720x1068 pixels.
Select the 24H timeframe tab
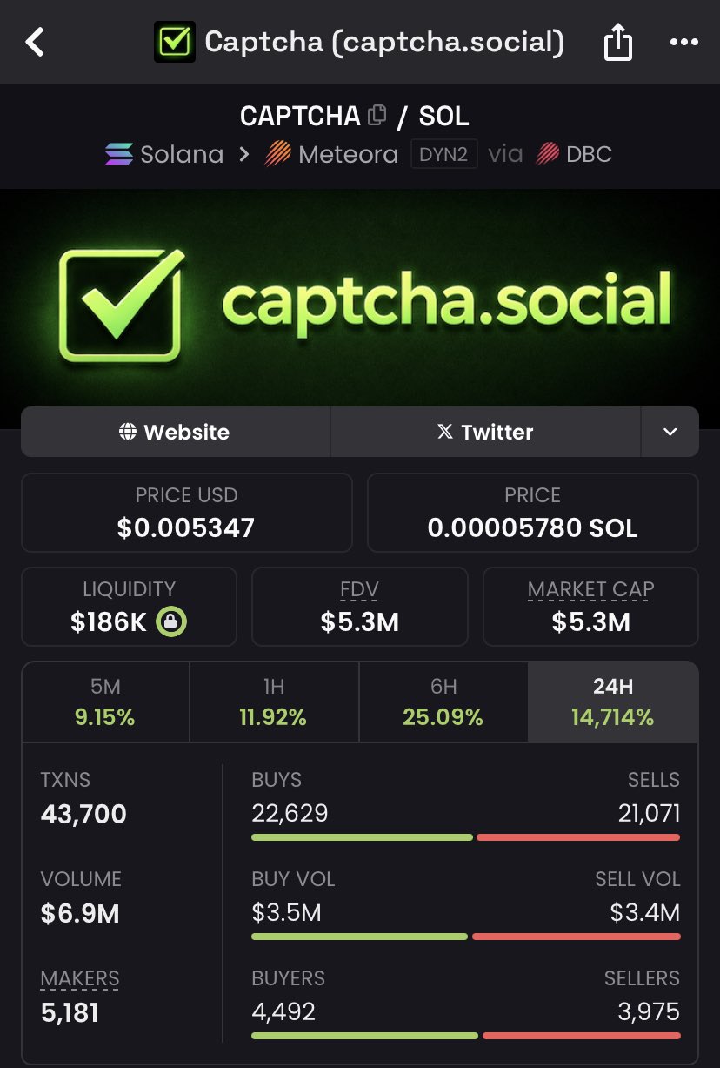point(612,702)
